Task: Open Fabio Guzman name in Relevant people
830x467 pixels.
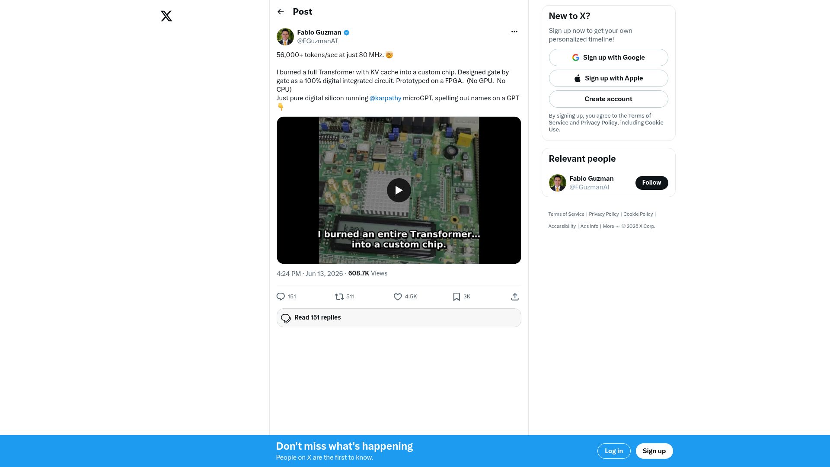Action: click(591, 179)
